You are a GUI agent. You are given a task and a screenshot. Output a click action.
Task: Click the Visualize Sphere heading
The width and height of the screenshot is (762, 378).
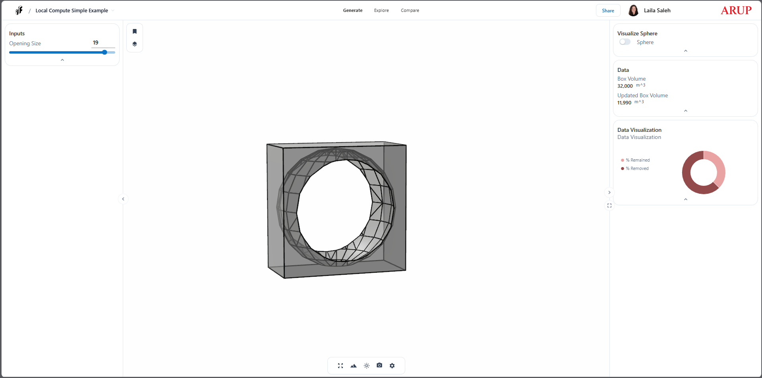[x=637, y=34]
